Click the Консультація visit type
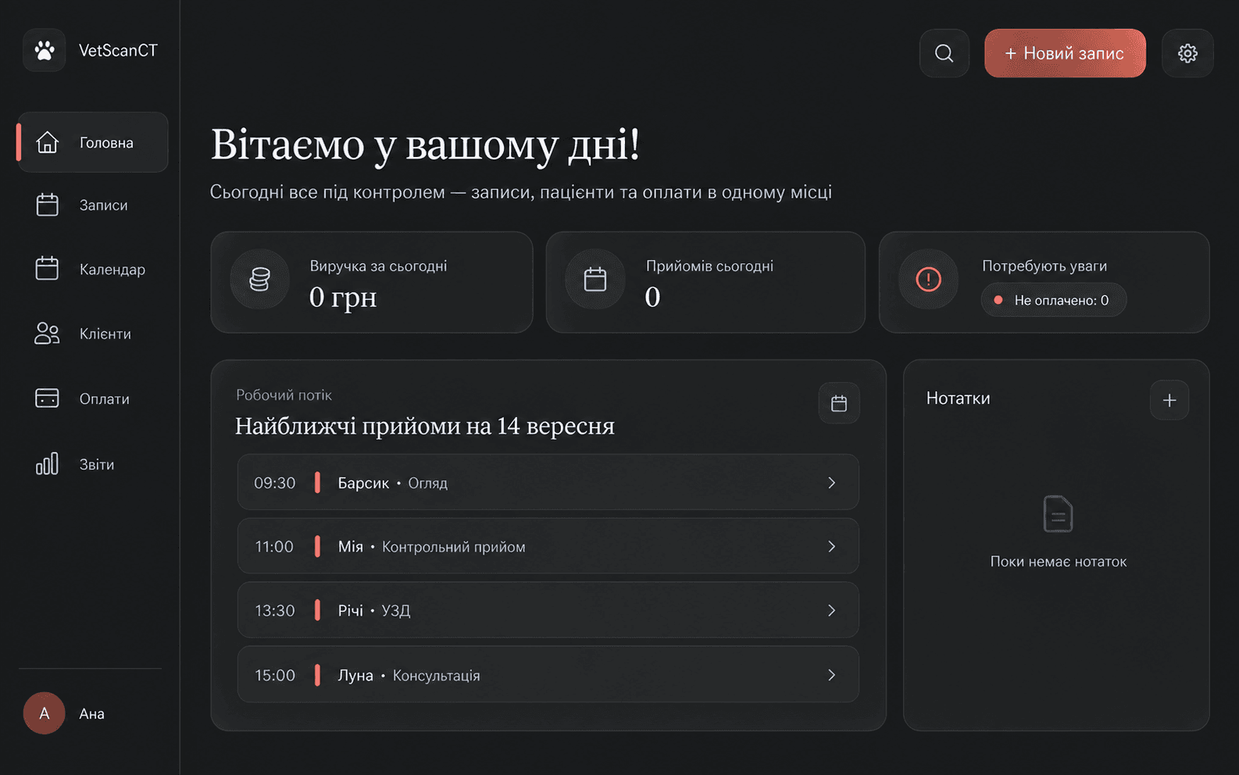 (437, 675)
